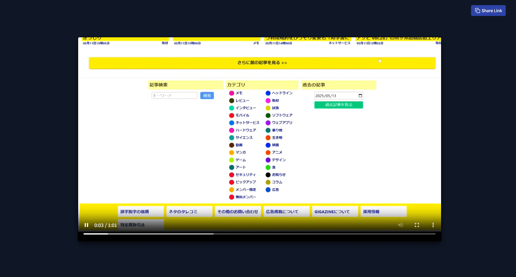Screen dimensions: 516x277
Task: Select the コラム category
Action: tap(274, 182)
